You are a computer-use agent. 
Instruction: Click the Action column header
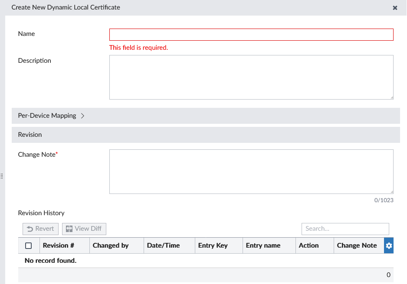point(315,245)
